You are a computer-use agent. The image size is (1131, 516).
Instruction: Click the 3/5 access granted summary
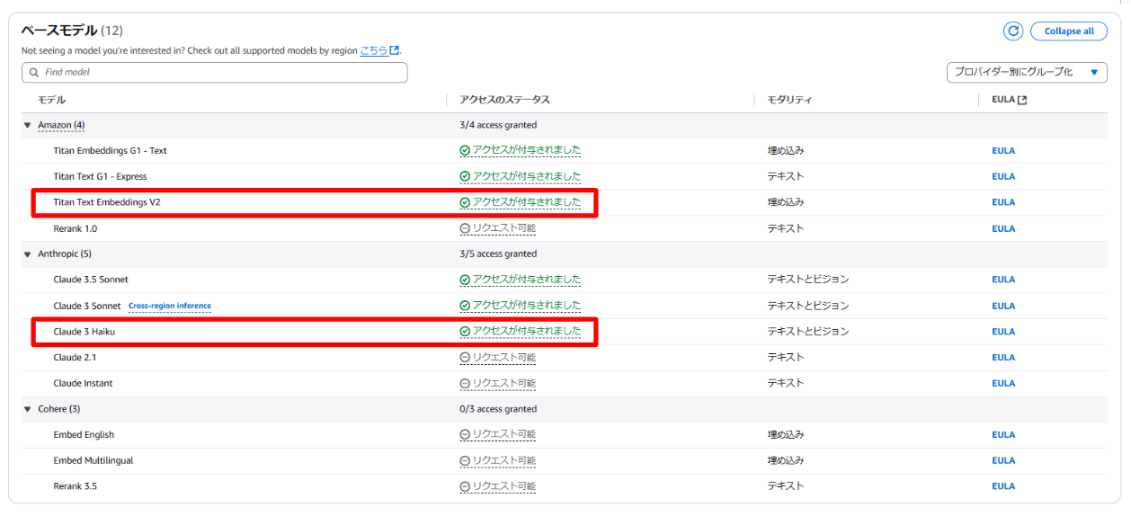click(498, 254)
